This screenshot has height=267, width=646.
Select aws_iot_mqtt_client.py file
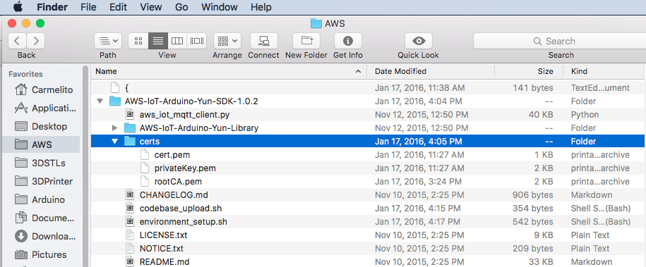pos(367,114)
